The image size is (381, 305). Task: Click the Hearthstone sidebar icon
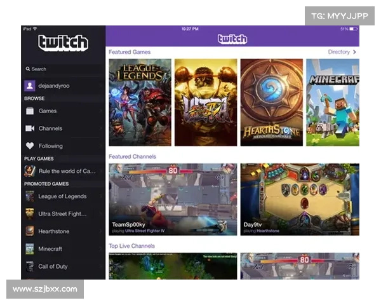[x=30, y=231]
